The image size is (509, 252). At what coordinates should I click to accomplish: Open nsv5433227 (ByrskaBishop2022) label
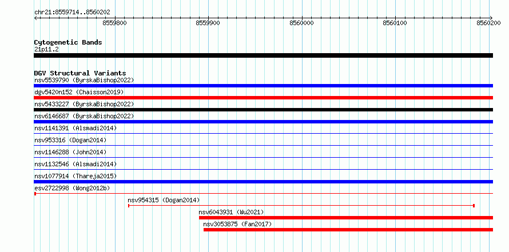point(84,104)
